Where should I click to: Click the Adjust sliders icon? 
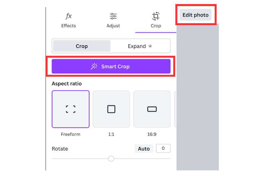point(113,16)
